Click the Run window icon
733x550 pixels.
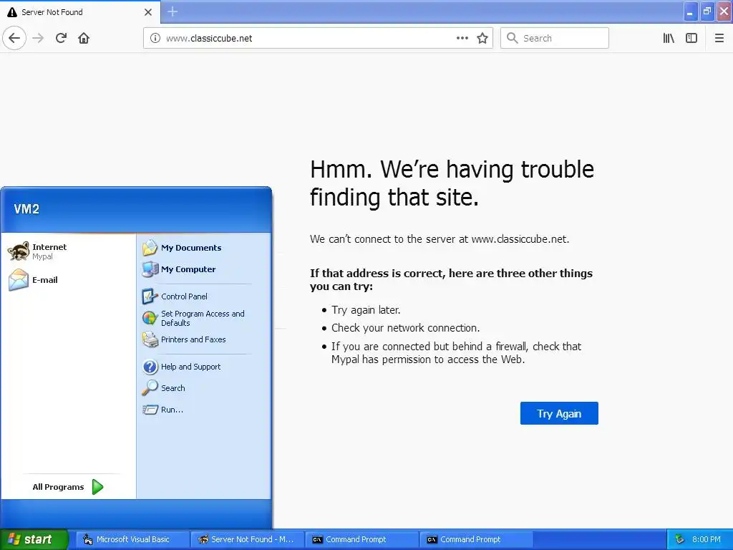pos(150,410)
